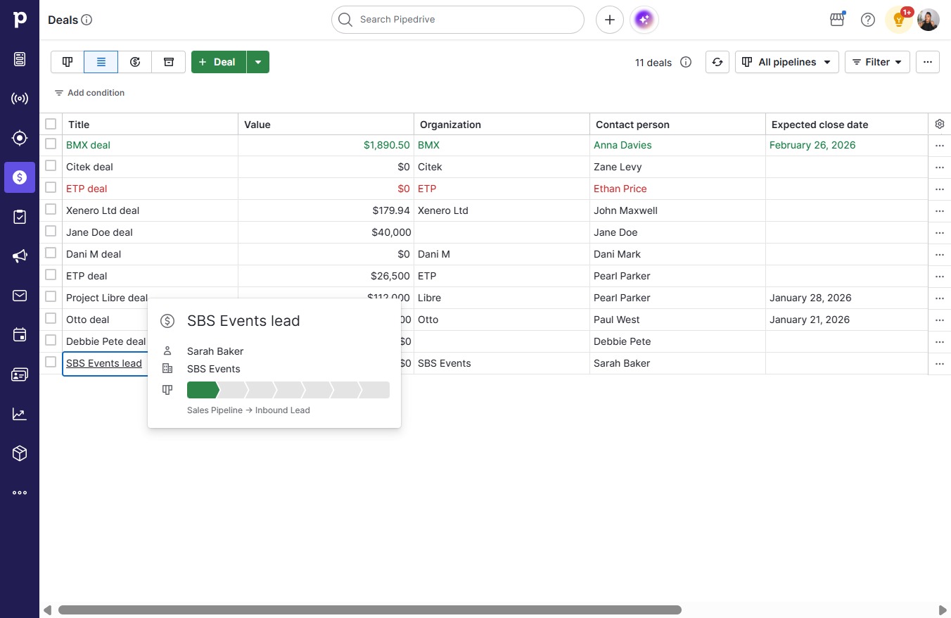Check the SBS Events lead checkbox
The image size is (951, 618).
51,362
